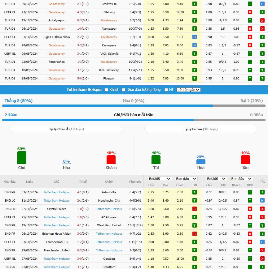Image resolution: width=268 pixels, height=269 pixels.
Task: Click green T over/under badge in B.B. Gaziantep row
Action: coord(262,70)
